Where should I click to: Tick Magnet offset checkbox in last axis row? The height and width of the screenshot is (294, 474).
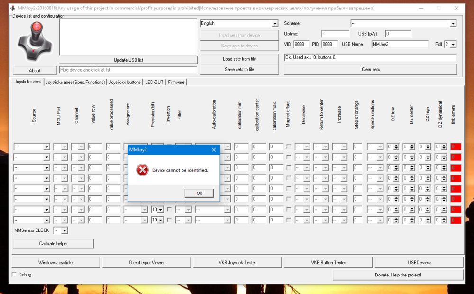pyautogui.click(x=289, y=220)
